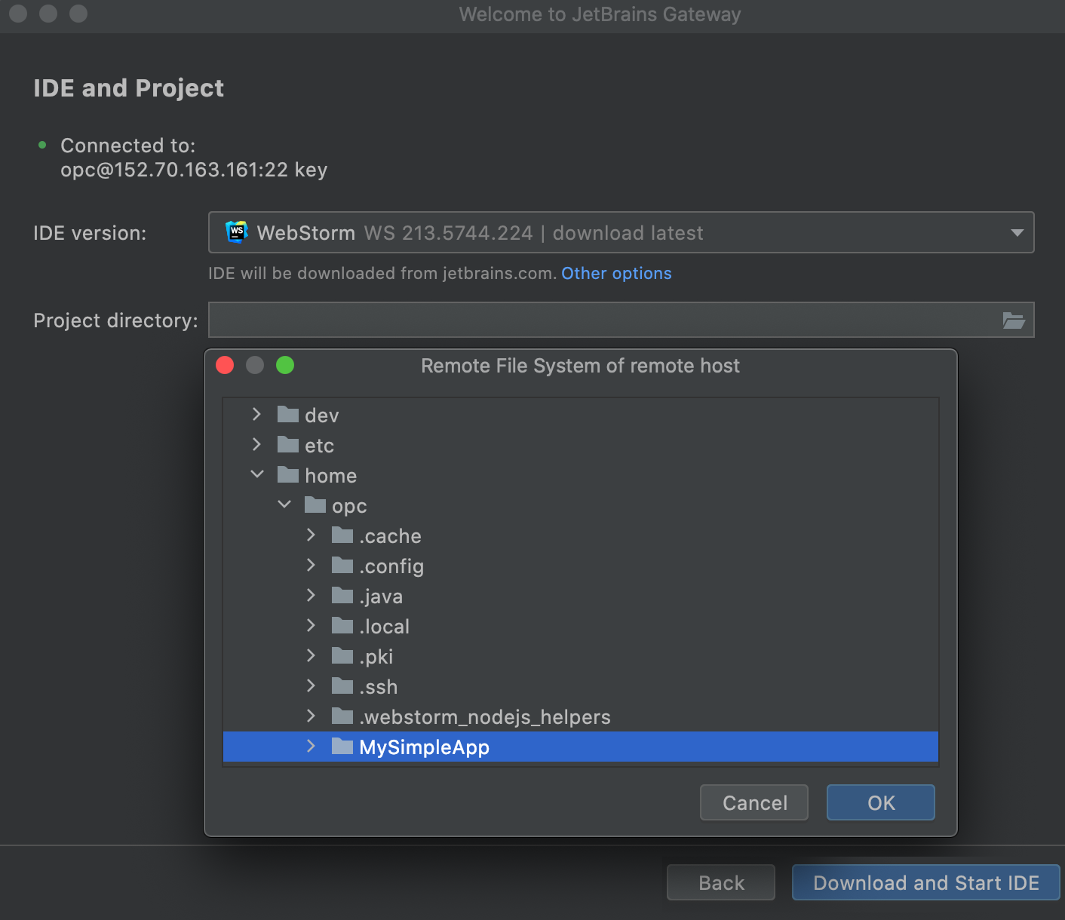Select the .java folder in the tree
The width and height of the screenshot is (1065, 920).
pos(381,596)
